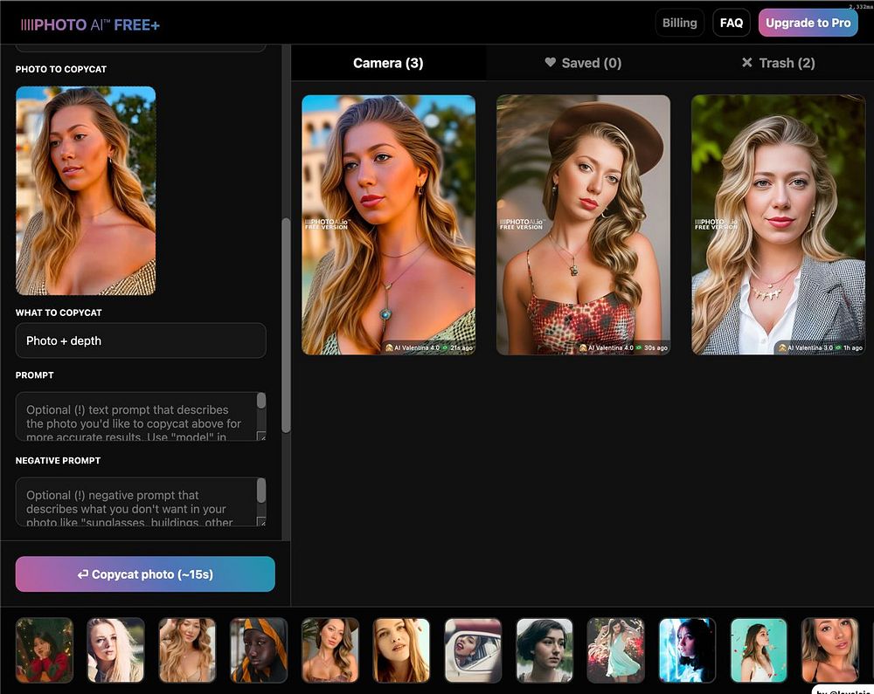The image size is (874, 694).
Task: Focus the Negative Prompt text area
Action: 135,501
